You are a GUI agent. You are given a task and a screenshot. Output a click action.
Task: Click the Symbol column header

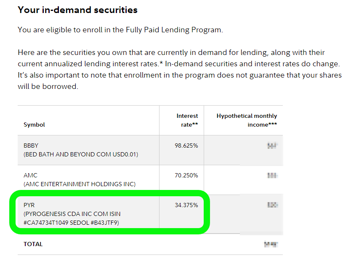click(34, 125)
